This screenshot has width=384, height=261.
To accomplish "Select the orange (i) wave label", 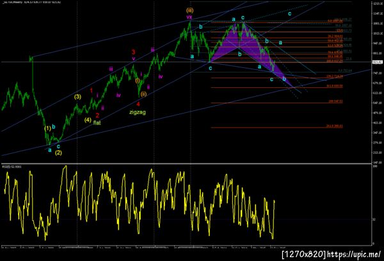I will pos(138,80).
